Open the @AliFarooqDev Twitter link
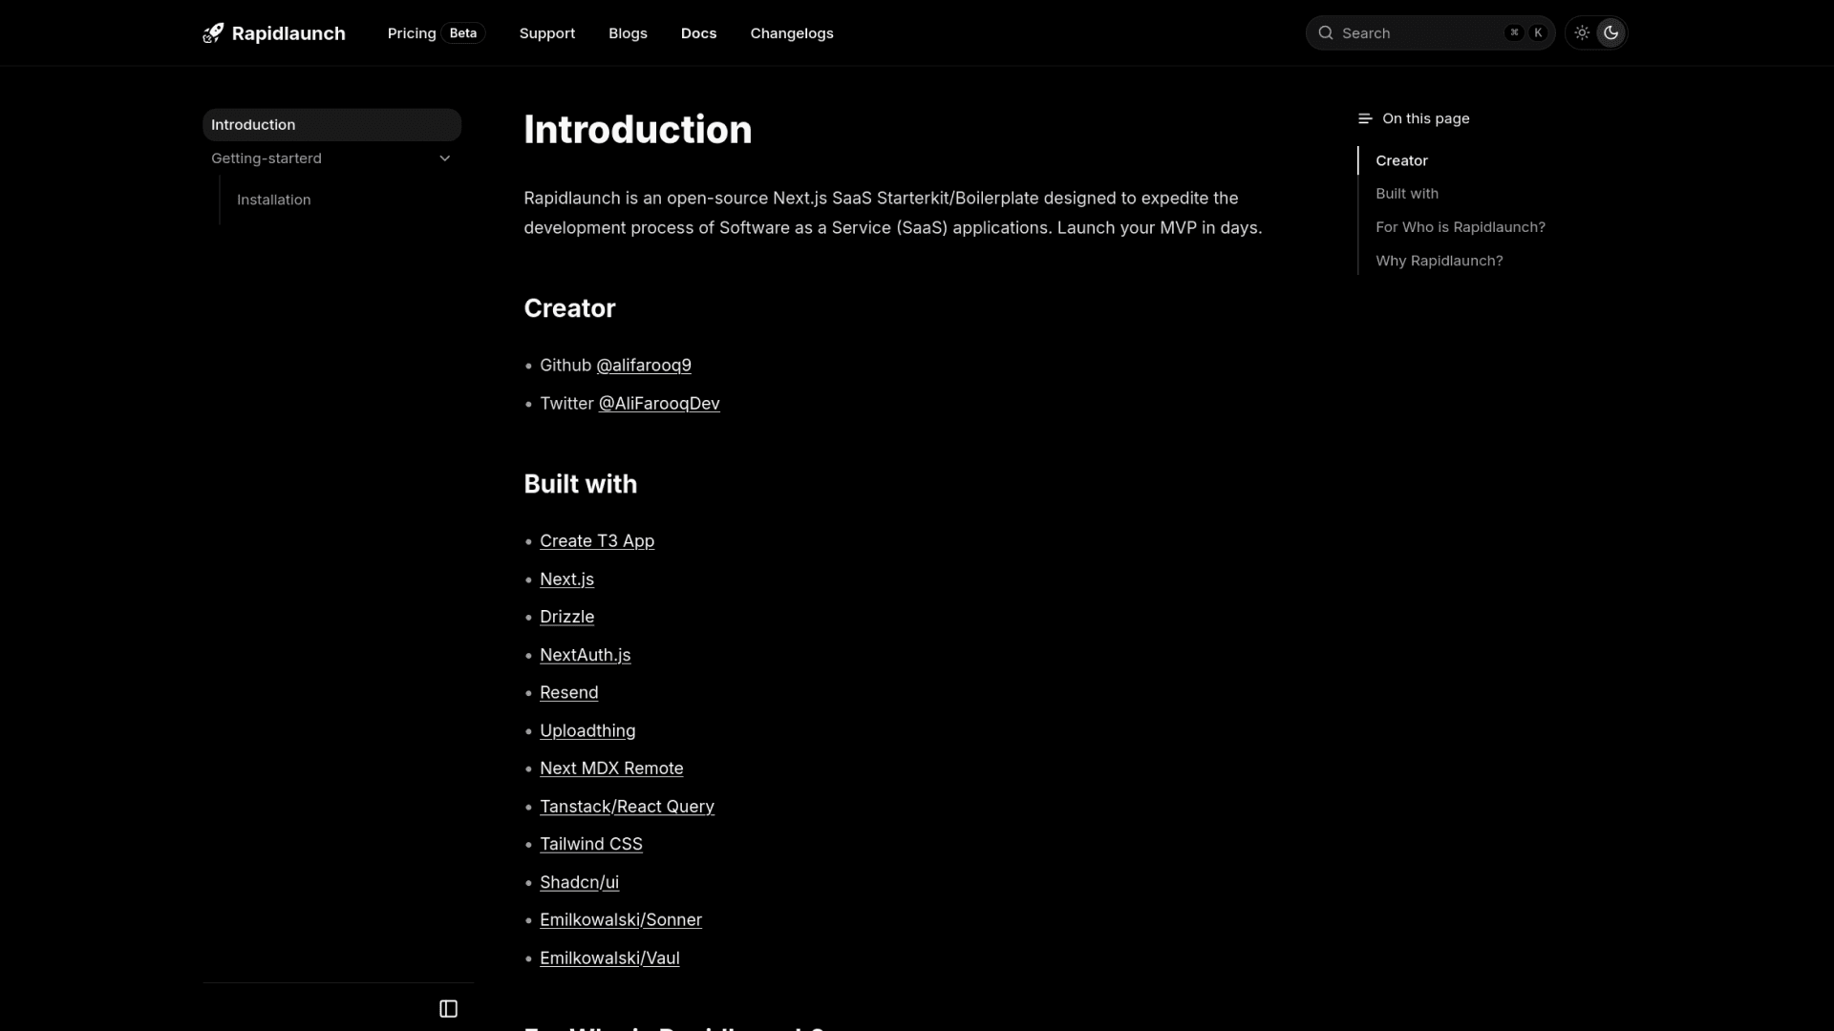The height and width of the screenshot is (1031, 1834). (x=659, y=404)
